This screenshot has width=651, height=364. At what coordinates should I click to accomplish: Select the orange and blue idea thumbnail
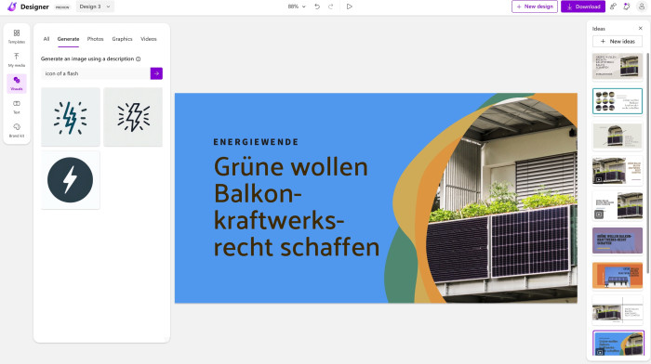[618, 275]
